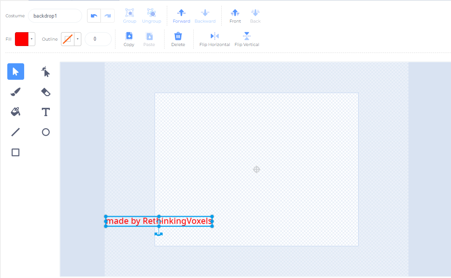This screenshot has width=451, height=278.
Task: Select the Fill bucket tool
Action: pyautogui.click(x=15, y=112)
